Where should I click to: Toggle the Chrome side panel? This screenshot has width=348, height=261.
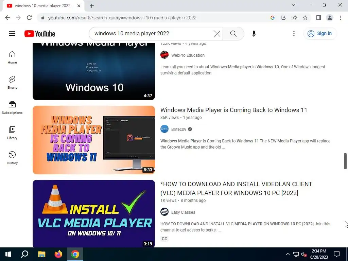click(319, 18)
